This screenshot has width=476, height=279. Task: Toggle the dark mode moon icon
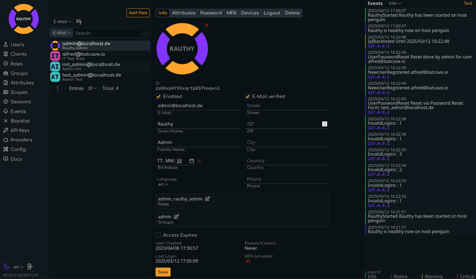pyautogui.click(x=6, y=266)
